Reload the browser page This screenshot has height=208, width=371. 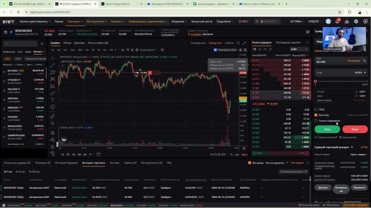[18, 12]
